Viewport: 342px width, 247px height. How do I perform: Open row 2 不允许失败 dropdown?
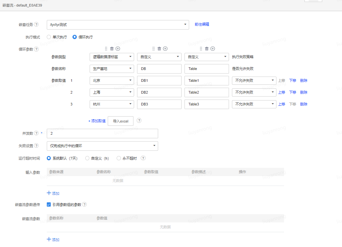click(x=254, y=92)
